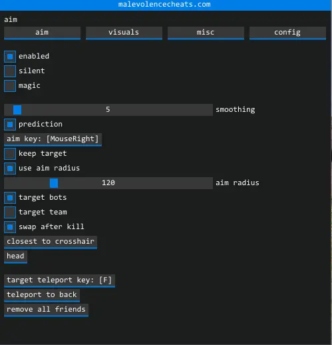Disable the enabled checkbox
The height and width of the screenshot is (345, 332).
point(10,57)
